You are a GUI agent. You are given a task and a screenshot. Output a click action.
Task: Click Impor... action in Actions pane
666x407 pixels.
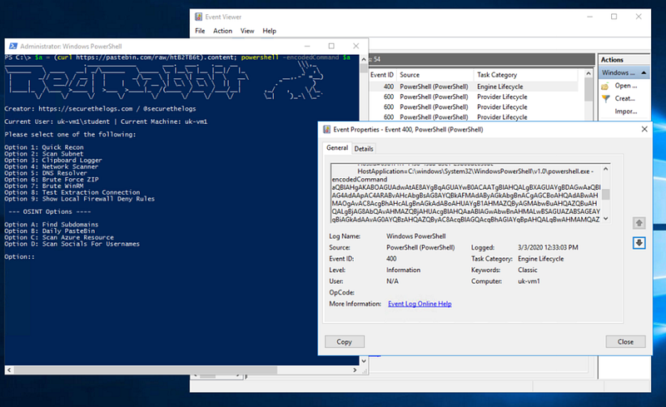[626, 112]
